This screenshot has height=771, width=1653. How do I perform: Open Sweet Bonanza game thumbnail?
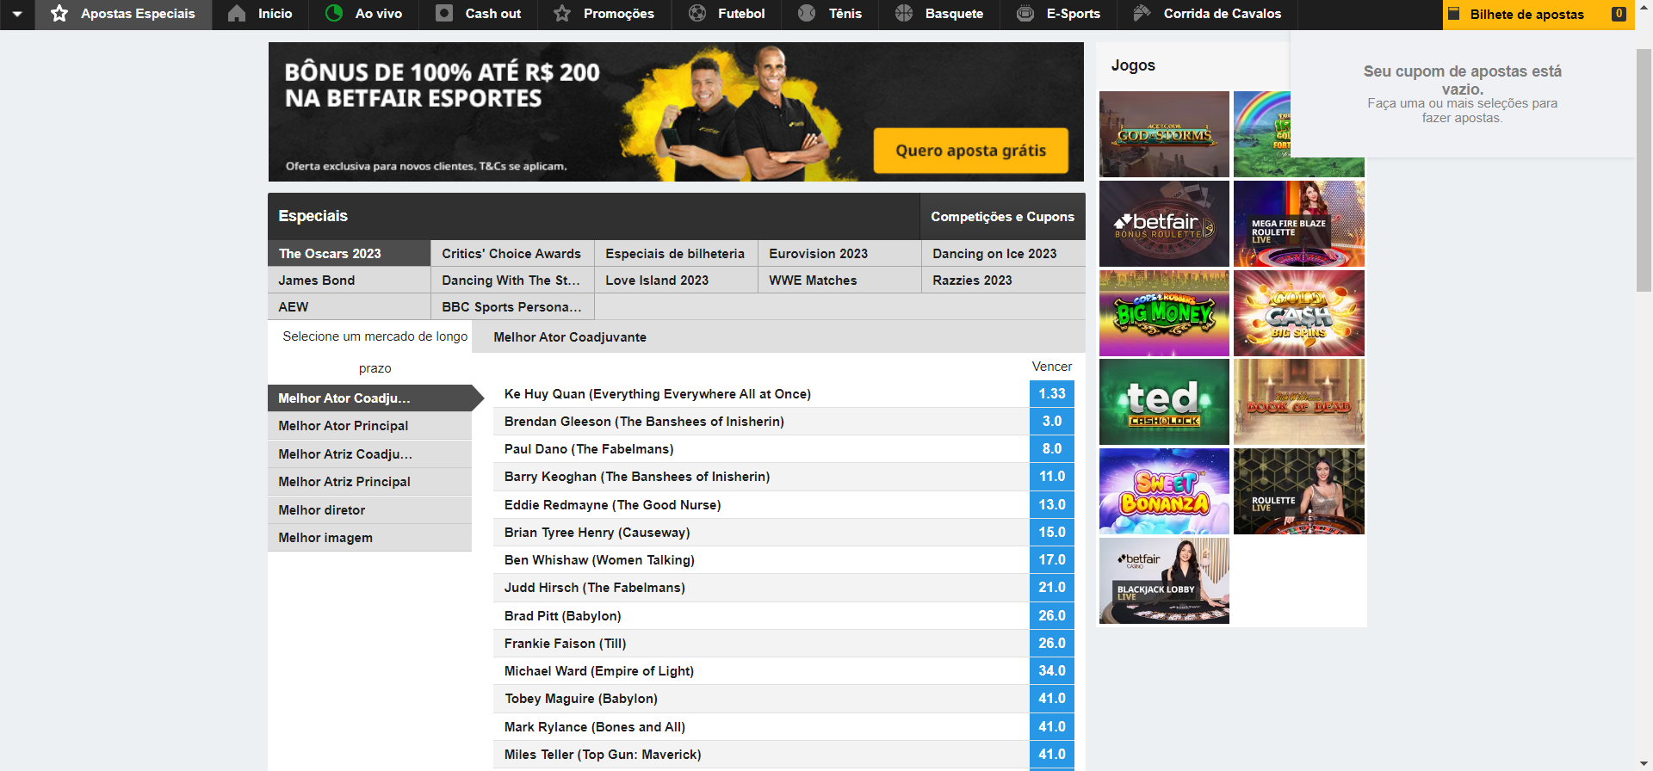click(x=1164, y=491)
